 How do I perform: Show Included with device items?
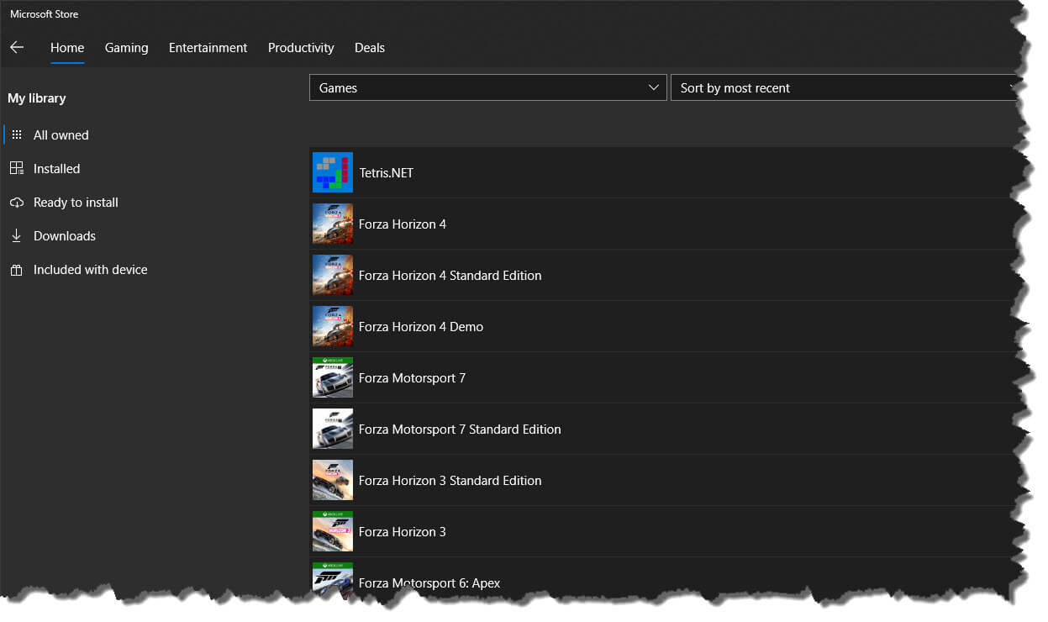pos(91,270)
